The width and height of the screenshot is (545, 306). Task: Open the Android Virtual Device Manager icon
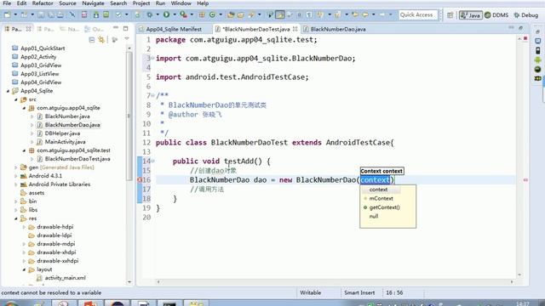(x=106, y=15)
